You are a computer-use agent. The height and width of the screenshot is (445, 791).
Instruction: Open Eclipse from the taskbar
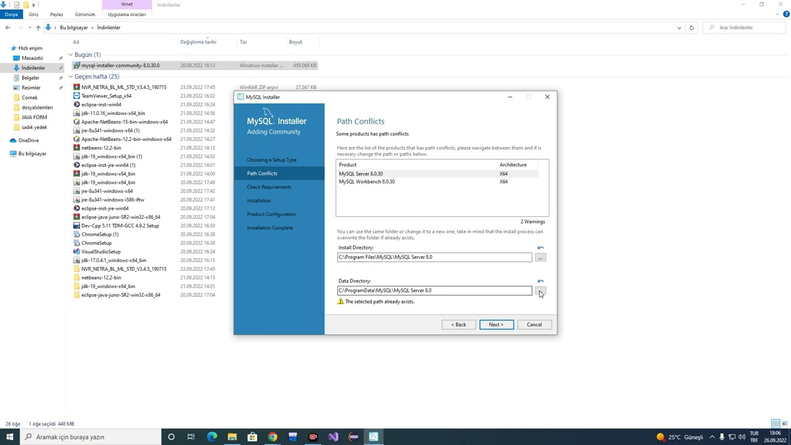pyautogui.click(x=353, y=437)
